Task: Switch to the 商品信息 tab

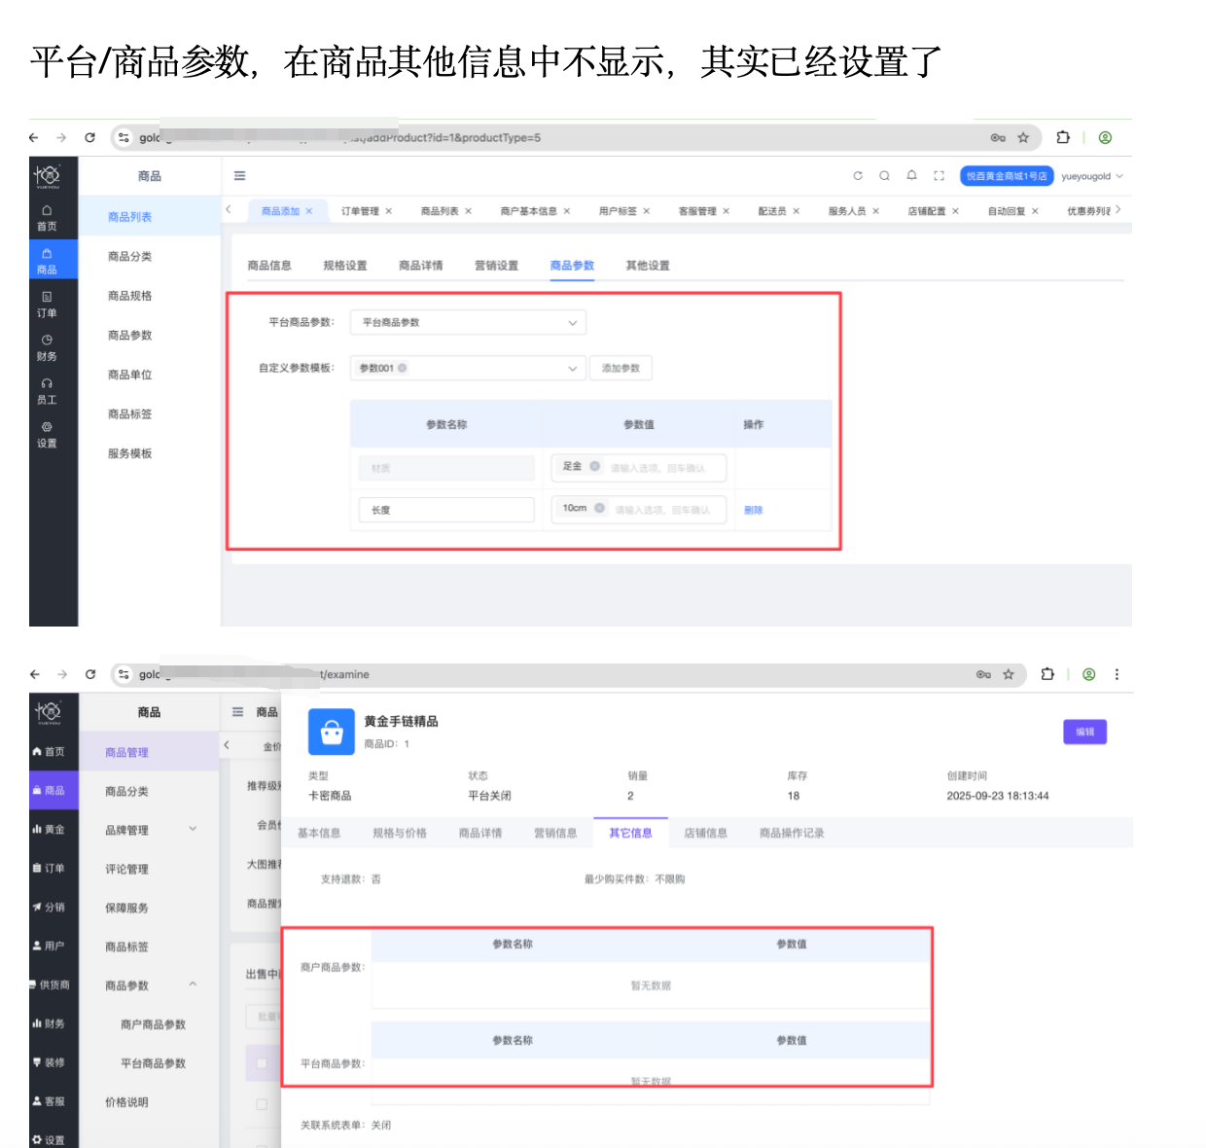Action: click(269, 266)
